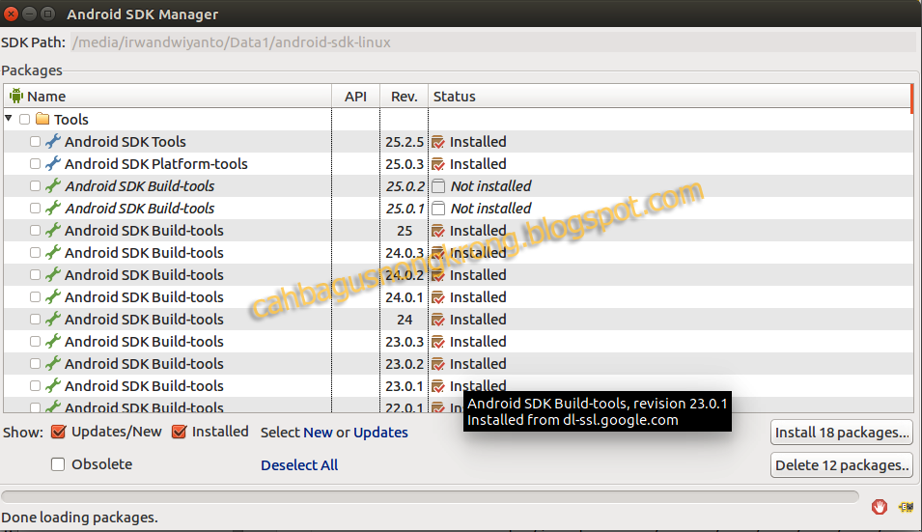Click installed status icon for Platform-tools 25.0.3
The width and height of the screenshot is (922, 532).
tap(438, 164)
